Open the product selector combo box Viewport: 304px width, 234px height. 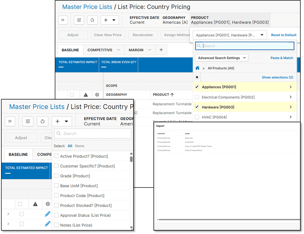click(x=230, y=35)
